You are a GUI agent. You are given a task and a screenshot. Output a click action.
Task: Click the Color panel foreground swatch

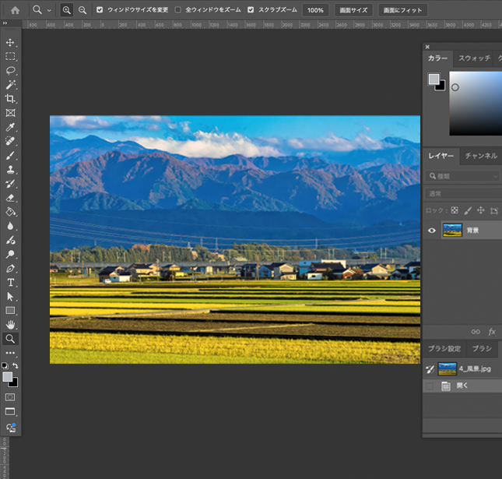[x=434, y=79]
